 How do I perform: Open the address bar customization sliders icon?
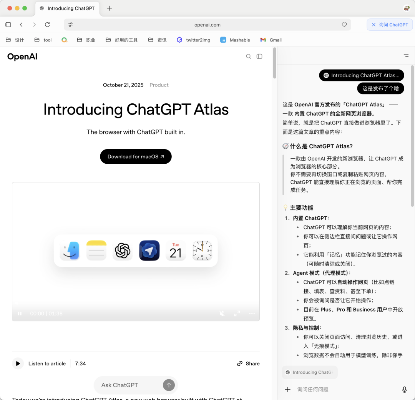tap(70, 24)
